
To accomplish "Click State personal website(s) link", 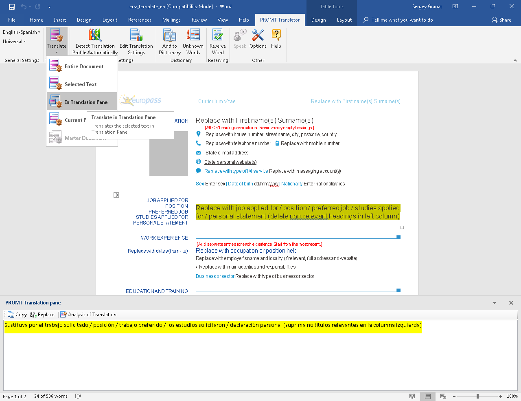I will tap(230, 162).
